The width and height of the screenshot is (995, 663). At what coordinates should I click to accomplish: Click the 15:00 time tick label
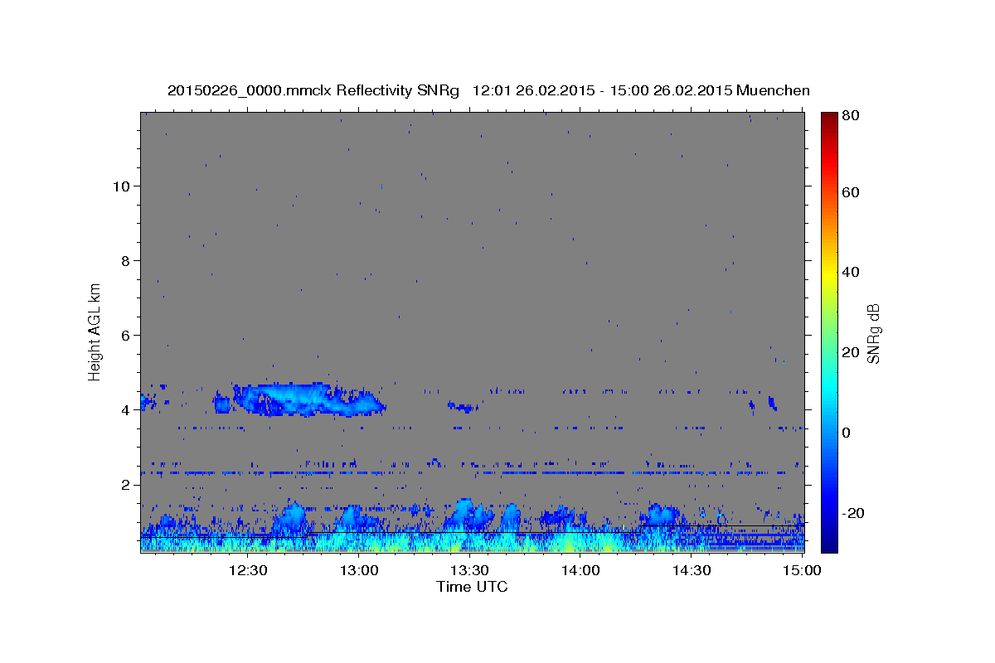click(802, 571)
